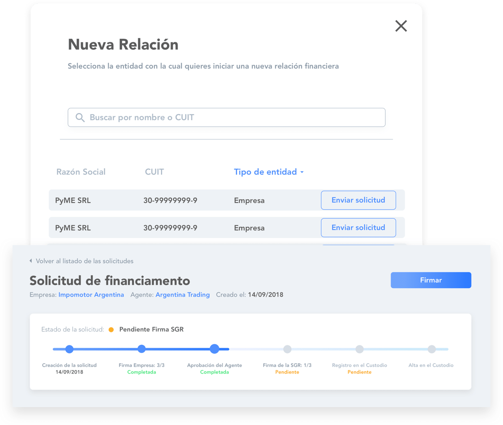Click the Firmar button
The width and height of the screenshot is (503, 425).
tap(431, 280)
